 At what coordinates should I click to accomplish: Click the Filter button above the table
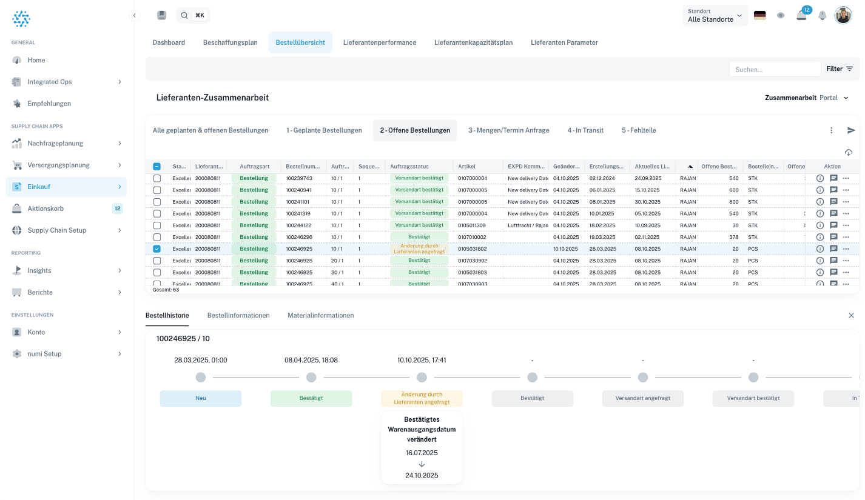click(x=839, y=68)
